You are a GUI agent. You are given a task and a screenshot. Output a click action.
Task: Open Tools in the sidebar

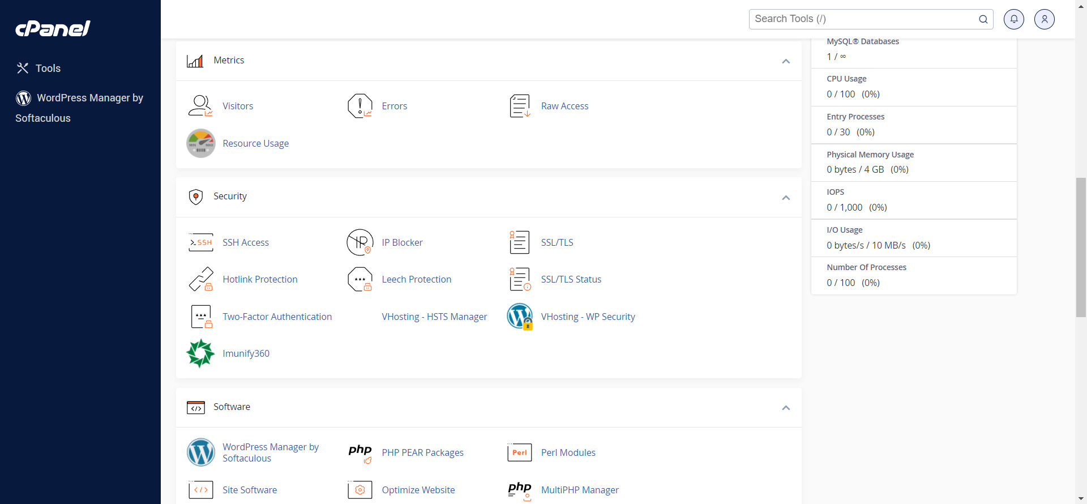[38, 68]
